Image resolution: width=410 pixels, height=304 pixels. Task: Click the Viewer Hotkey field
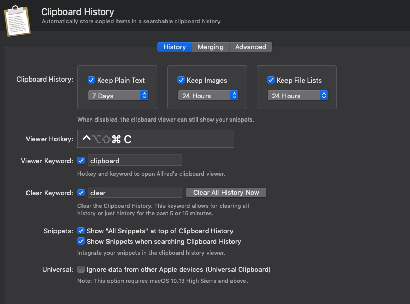(156, 139)
